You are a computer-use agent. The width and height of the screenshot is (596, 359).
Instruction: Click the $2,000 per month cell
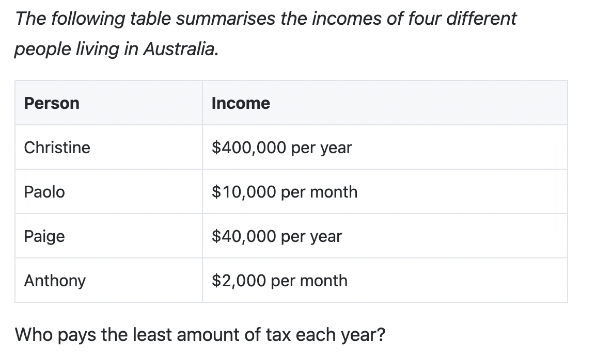385,281
